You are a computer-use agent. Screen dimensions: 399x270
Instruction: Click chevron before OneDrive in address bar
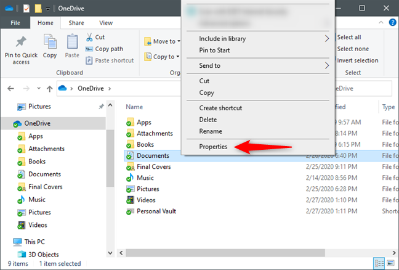[x=71, y=89]
